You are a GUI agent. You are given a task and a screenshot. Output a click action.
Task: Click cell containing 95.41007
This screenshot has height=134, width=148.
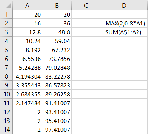57,121
